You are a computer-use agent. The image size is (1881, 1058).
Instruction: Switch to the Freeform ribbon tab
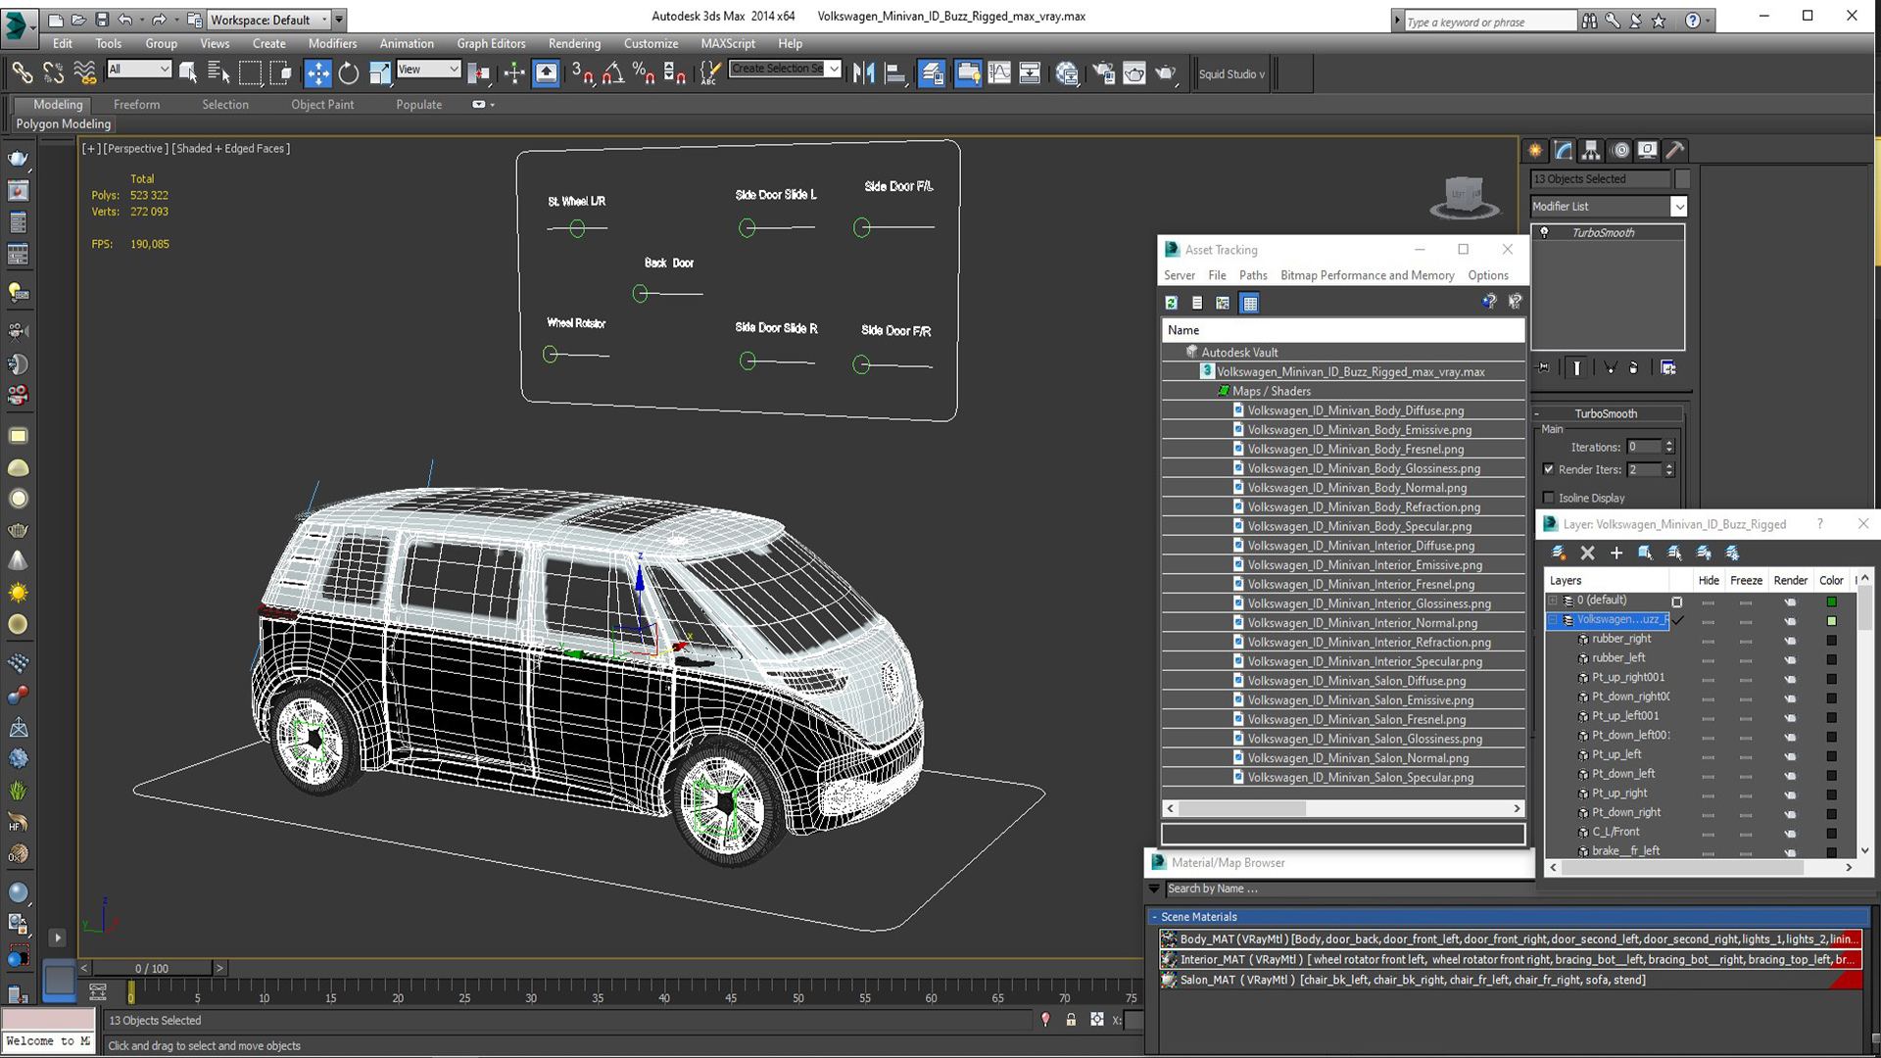click(x=136, y=105)
